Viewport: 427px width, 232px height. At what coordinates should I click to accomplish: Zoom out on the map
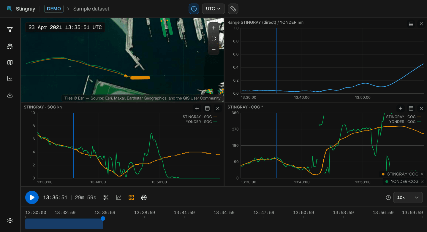[x=214, y=49]
